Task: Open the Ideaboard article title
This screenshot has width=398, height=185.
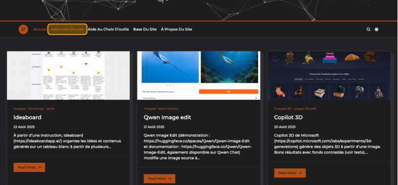Action: (x=27, y=117)
